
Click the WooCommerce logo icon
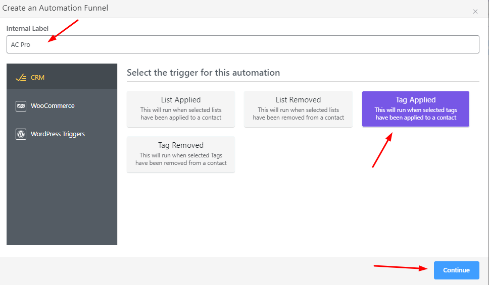point(21,106)
